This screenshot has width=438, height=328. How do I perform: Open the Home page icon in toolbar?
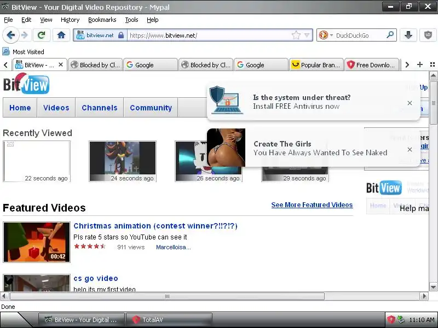pos(61,35)
